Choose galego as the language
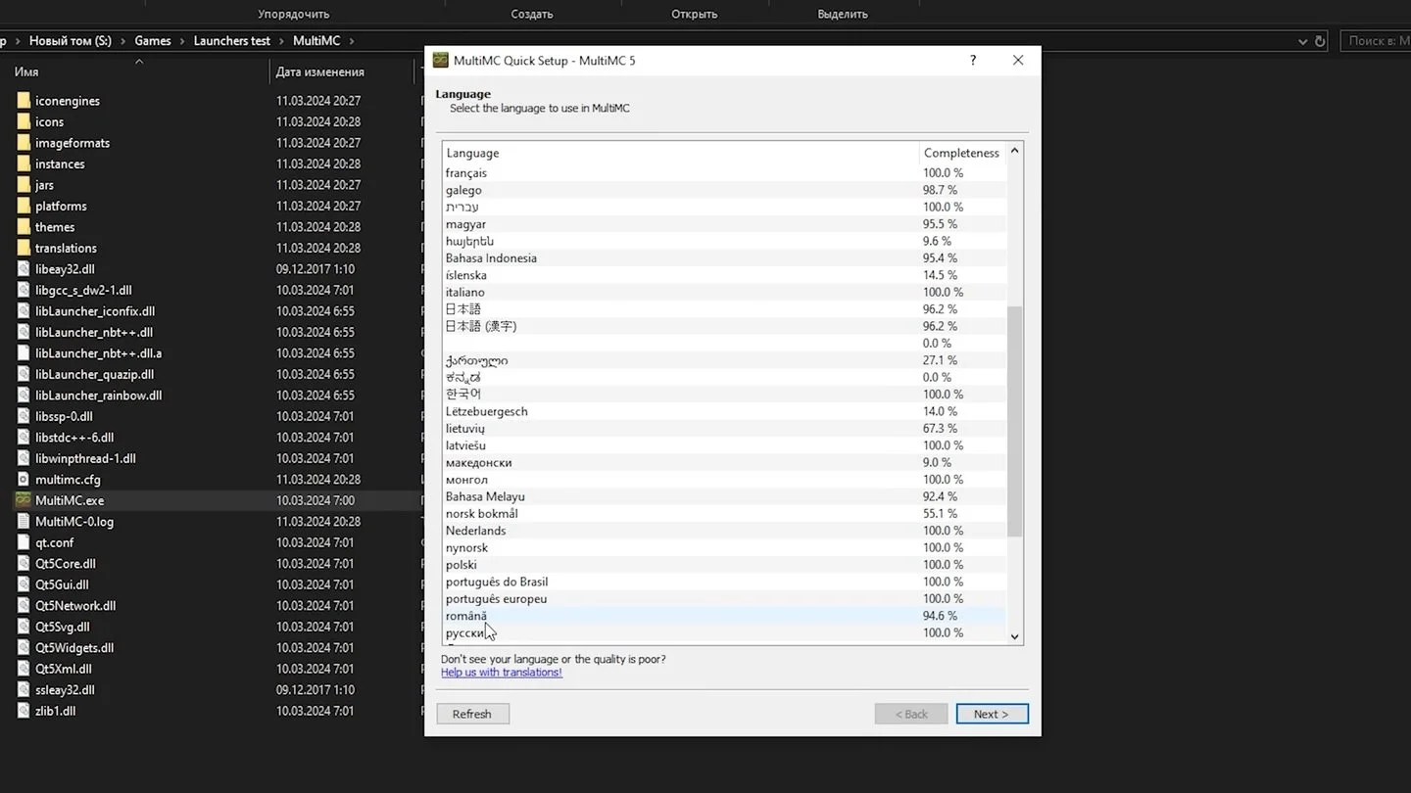The height and width of the screenshot is (793, 1411). click(x=724, y=190)
